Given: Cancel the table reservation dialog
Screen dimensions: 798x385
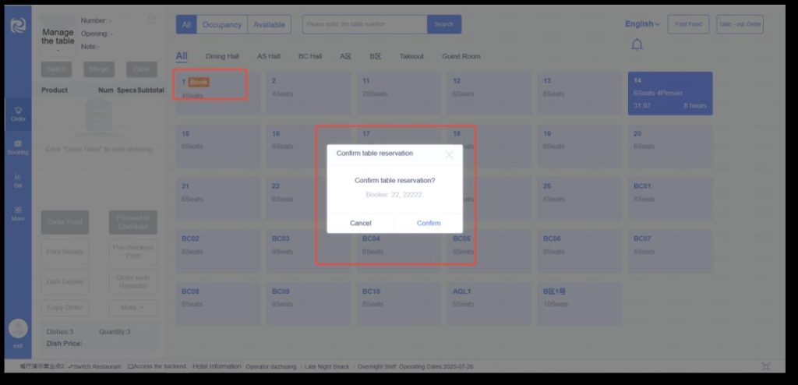Looking at the screenshot, I should tap(361, 223).
